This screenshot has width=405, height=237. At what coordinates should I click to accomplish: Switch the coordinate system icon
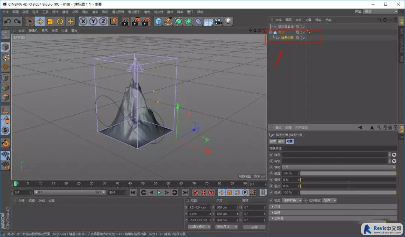114,21
